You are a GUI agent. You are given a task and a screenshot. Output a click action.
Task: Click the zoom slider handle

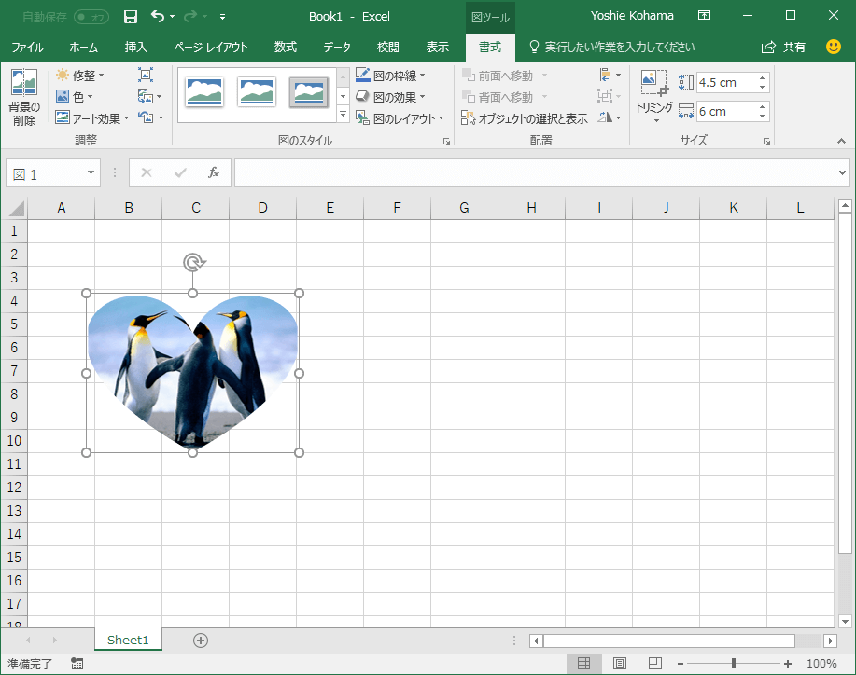click(734, 664)
